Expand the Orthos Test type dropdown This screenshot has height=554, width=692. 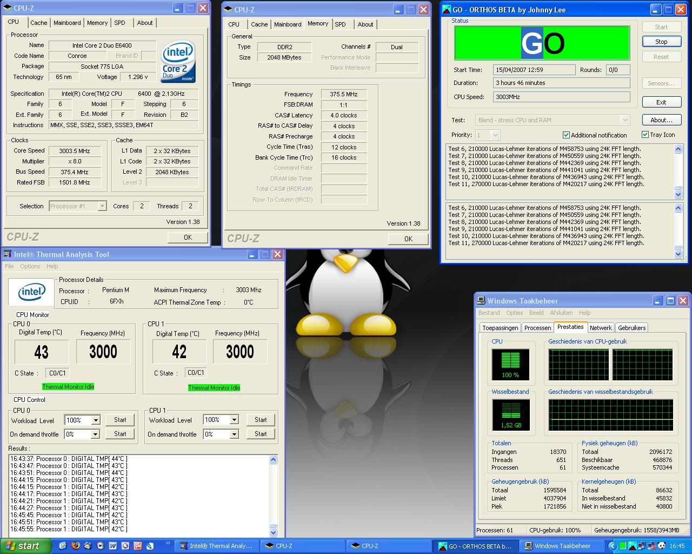[625, 120]
